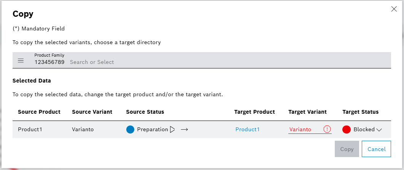The width and height of the screenshot is (404, 170).
Task: Edit the Target Variant Varianto field
Action: (x=304, y=129)
